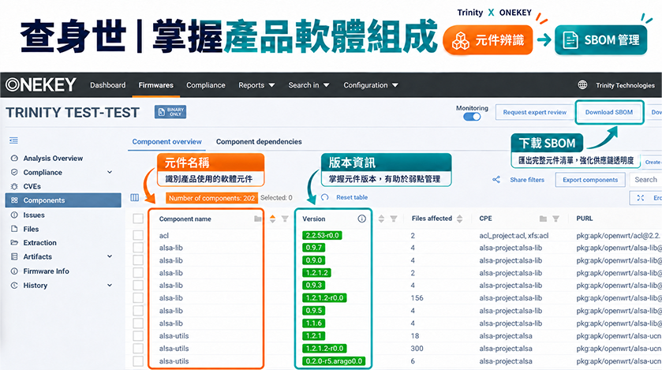Open Compliance in the top navigation
This screenshot has height=370, width=662.
(206, 84)
